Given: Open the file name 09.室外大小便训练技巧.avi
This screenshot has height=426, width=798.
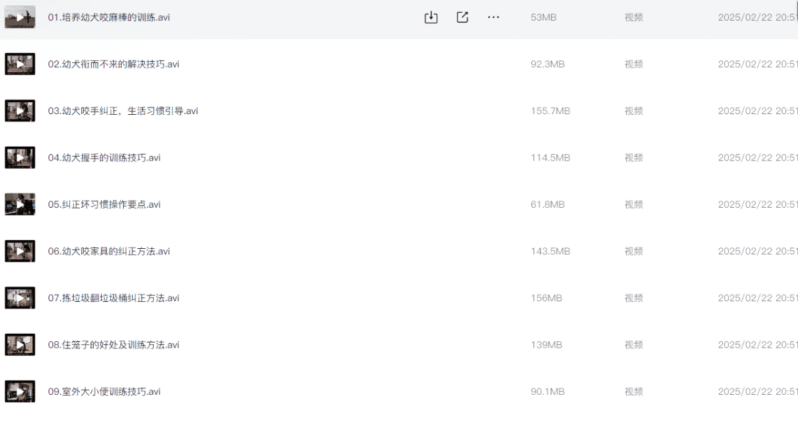Looking at the screenshot, I should pos(104,391).
